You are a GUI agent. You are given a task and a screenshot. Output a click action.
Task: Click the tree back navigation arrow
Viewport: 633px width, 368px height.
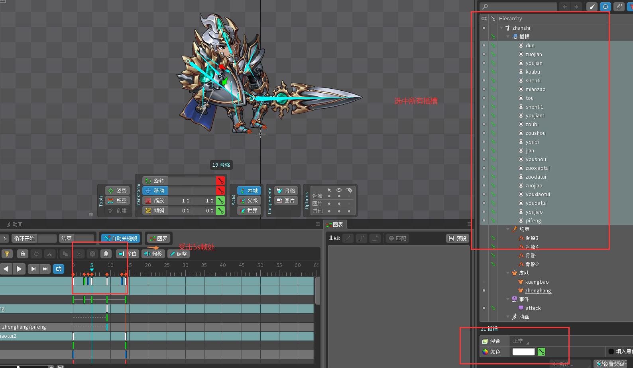tap(565, 6)
